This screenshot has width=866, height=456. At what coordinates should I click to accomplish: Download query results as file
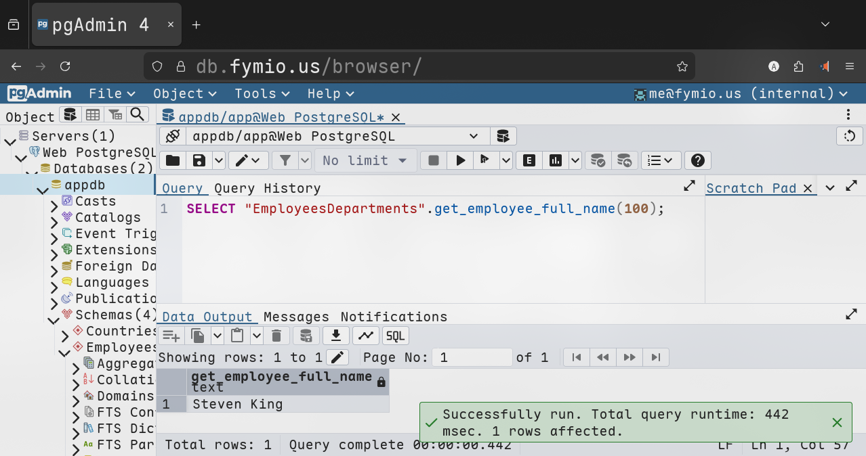(x=335, y=336)
